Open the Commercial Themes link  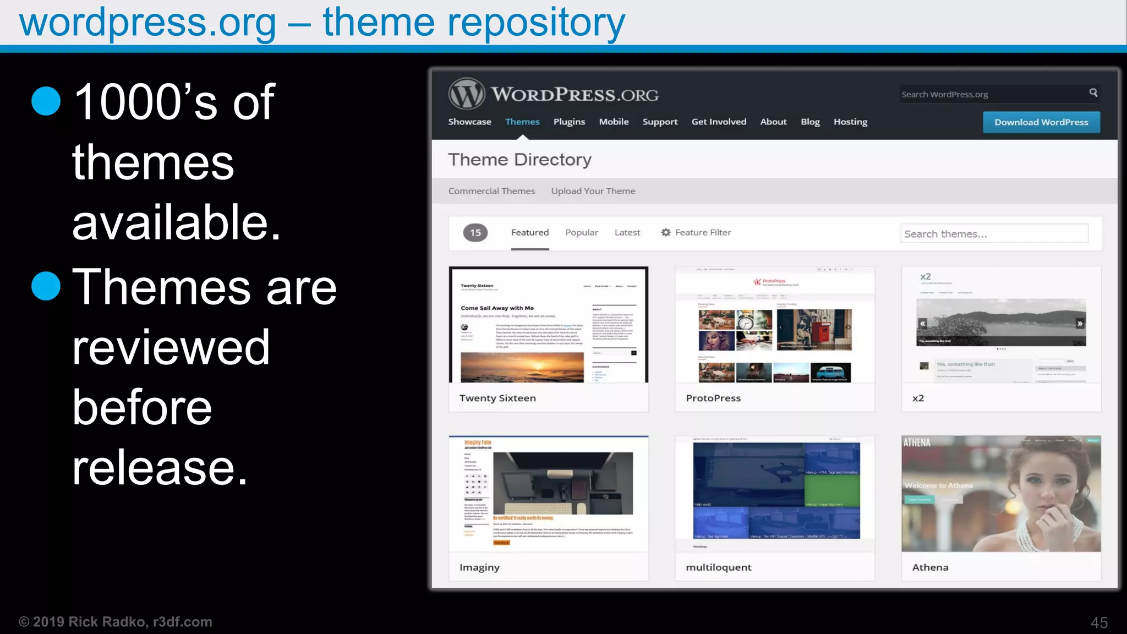[491, 191]
